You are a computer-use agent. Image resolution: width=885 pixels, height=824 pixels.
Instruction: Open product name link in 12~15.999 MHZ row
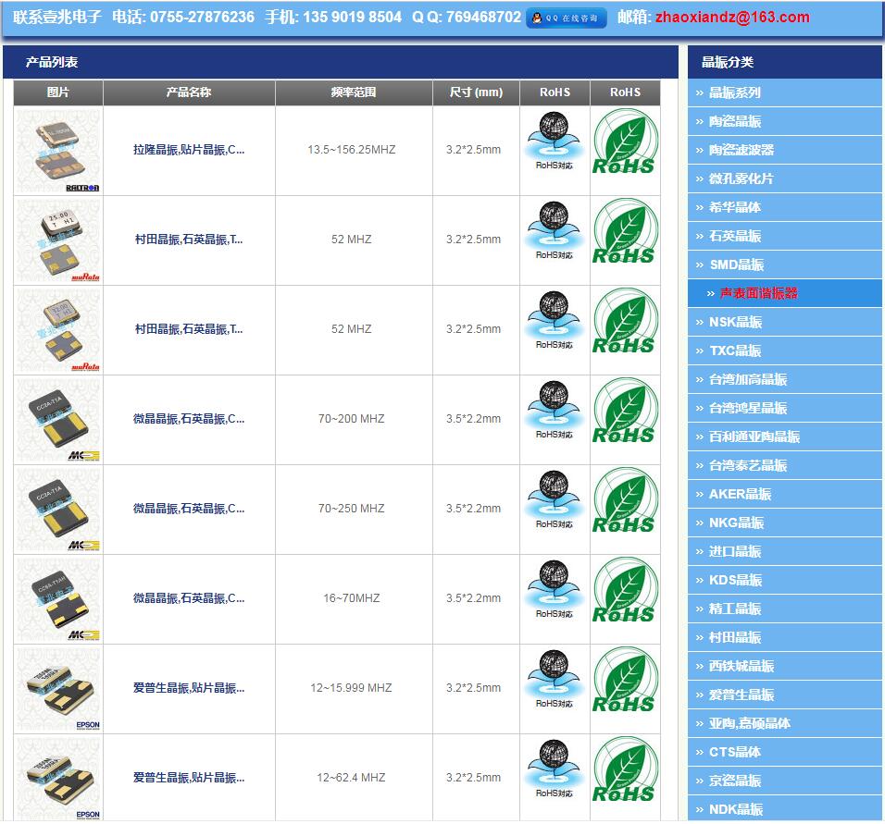(x=189, y=688)
